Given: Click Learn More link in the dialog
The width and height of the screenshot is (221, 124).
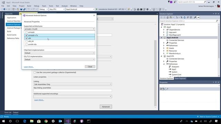Looking at the screenshot, I should click(x=29, y=67).
